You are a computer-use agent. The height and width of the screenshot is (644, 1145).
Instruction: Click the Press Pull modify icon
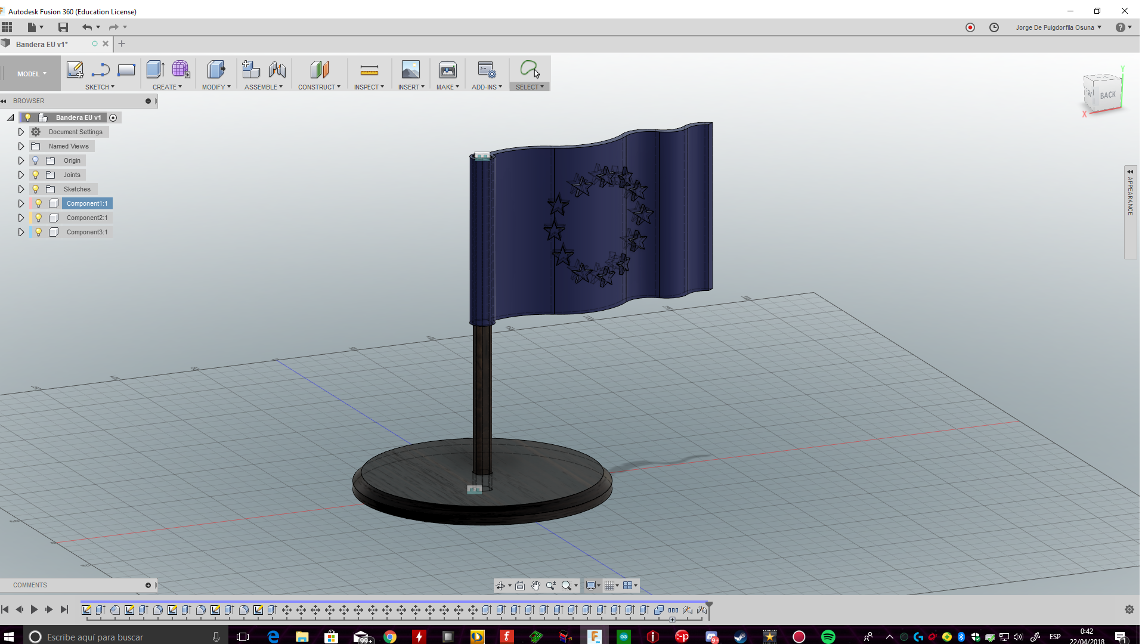coord(216,70)
